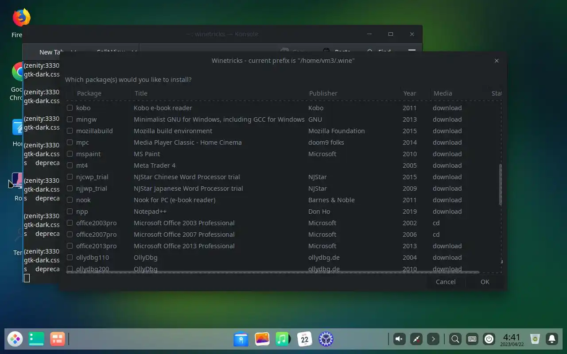The image size is (567, 354).
Task: Click the horizontal scrollbar under package list
Action: point(272,272)
